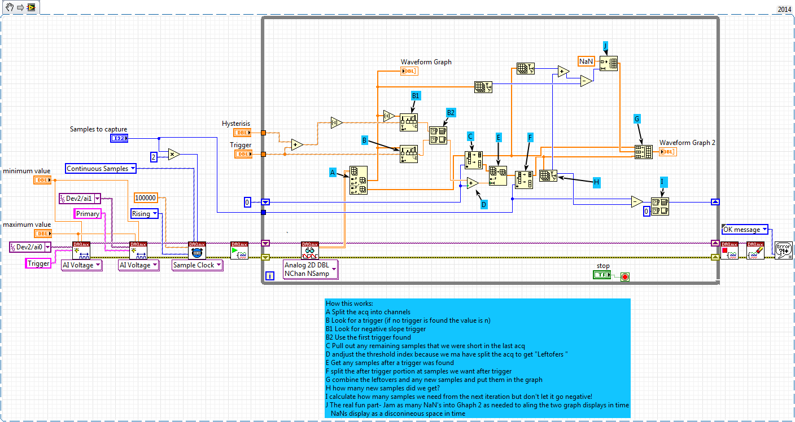
Task: Click the Array Subset function labeled E
Action: tap(498, 175)
